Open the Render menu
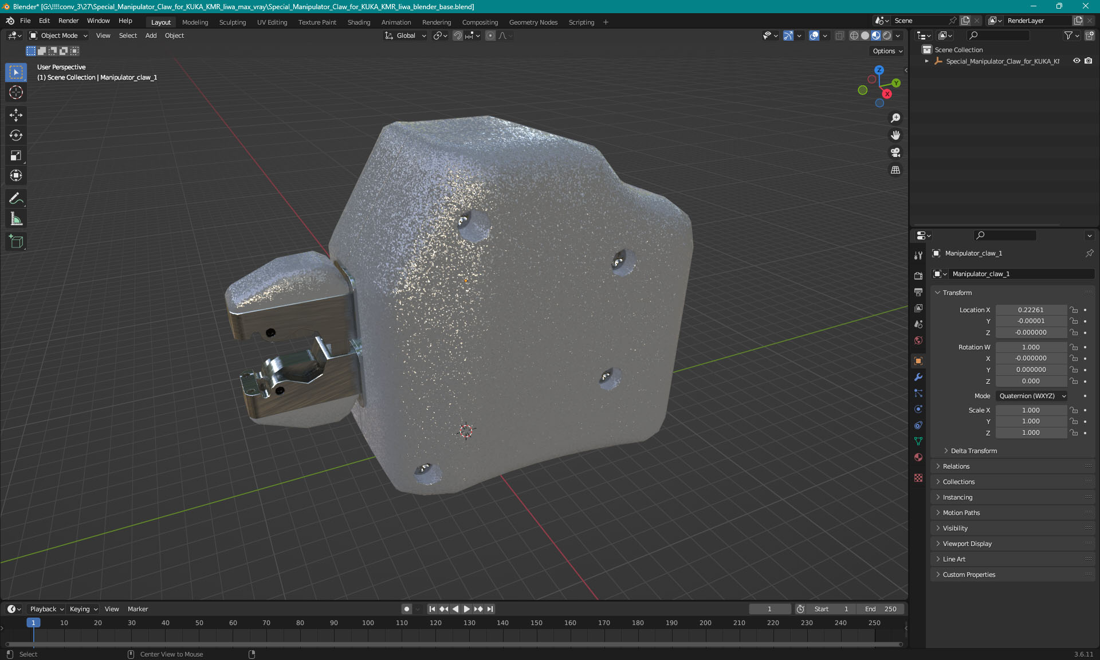Image resolution: width=1100 pixels, height=660 pixels. pyautogui.click(x=68, y=21)
